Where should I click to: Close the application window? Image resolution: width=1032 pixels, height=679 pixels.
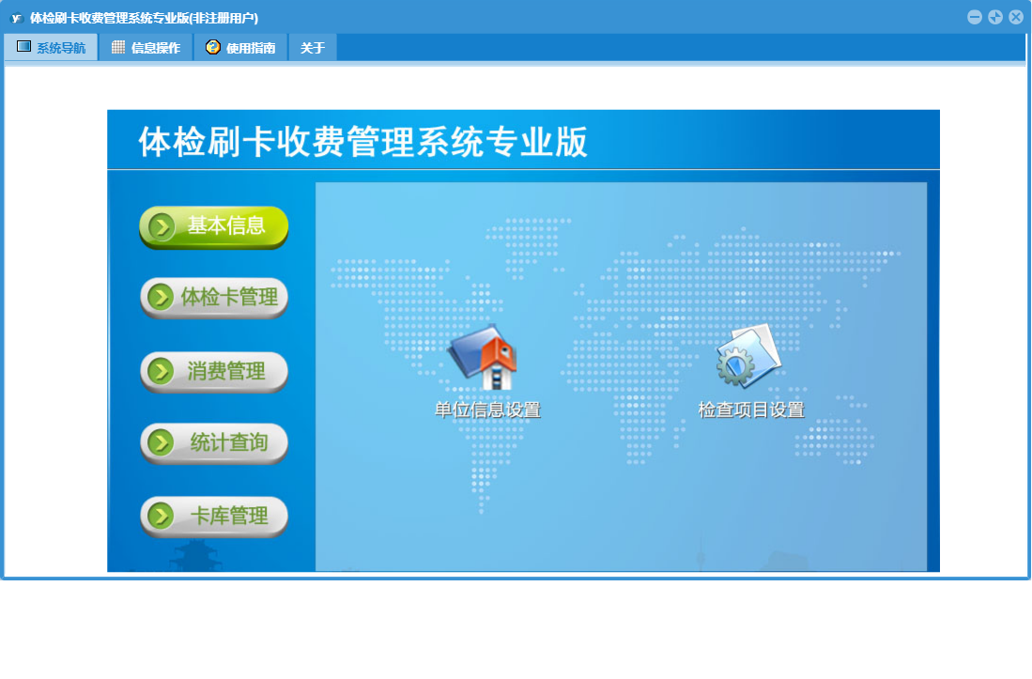(x=1016, y=17)
